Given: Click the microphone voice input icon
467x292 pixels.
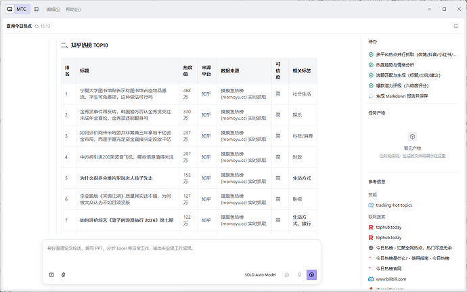Looking at the screenshot, I should click(x=299, y=274).
